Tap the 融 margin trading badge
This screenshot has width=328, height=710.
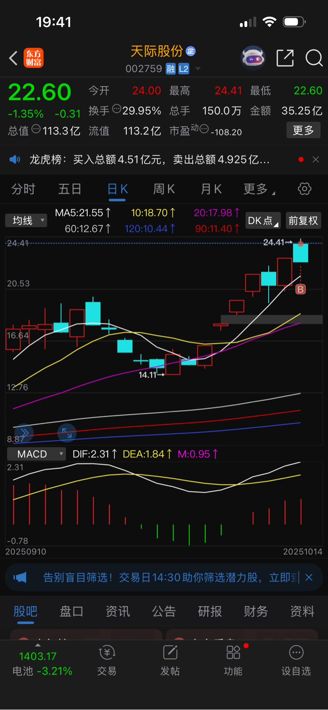[171, 69]
